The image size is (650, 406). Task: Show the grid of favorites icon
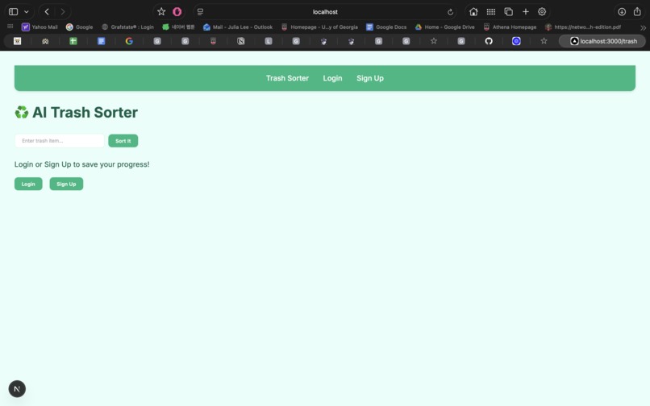point(491,11)
